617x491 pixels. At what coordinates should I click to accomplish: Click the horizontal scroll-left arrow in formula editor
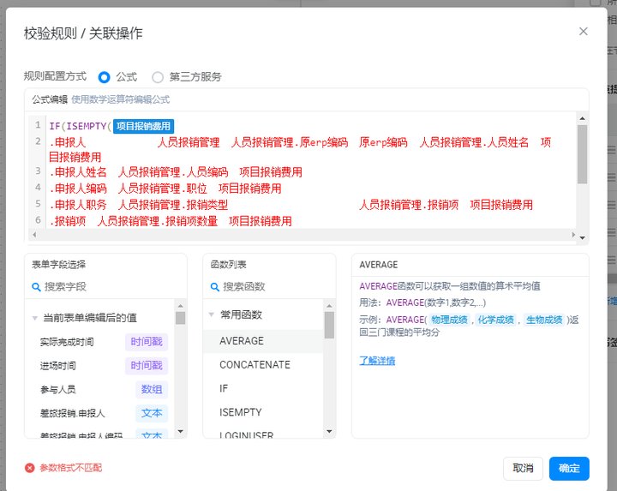[34, 235]
